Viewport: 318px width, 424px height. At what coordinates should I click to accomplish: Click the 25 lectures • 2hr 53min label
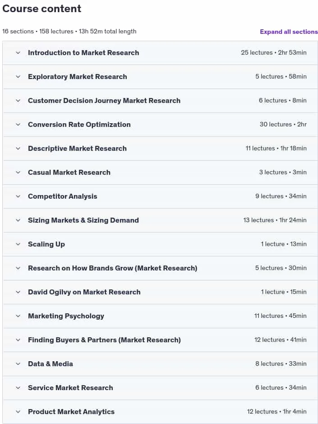click(x=274, y=52)
